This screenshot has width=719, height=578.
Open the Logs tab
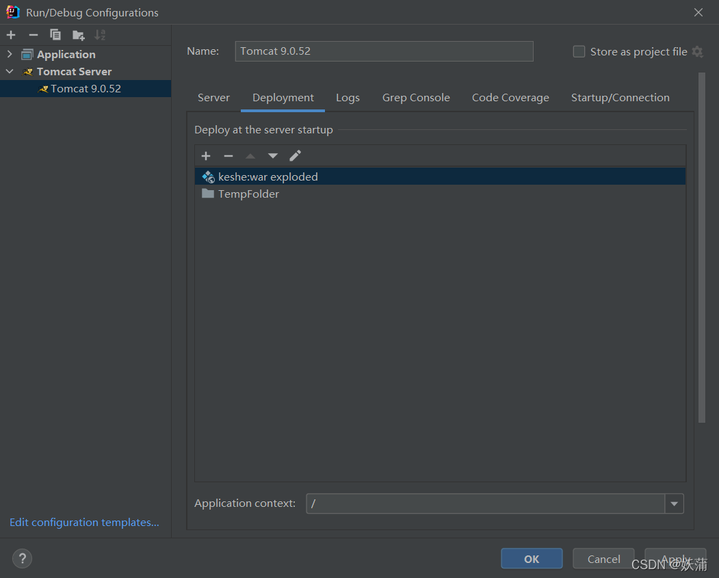point(348,98)
